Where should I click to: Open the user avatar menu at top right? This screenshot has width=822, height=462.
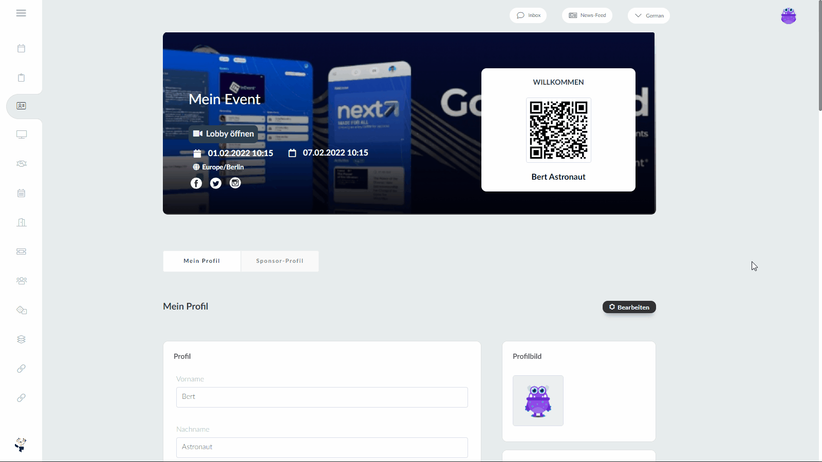point(788,16)
